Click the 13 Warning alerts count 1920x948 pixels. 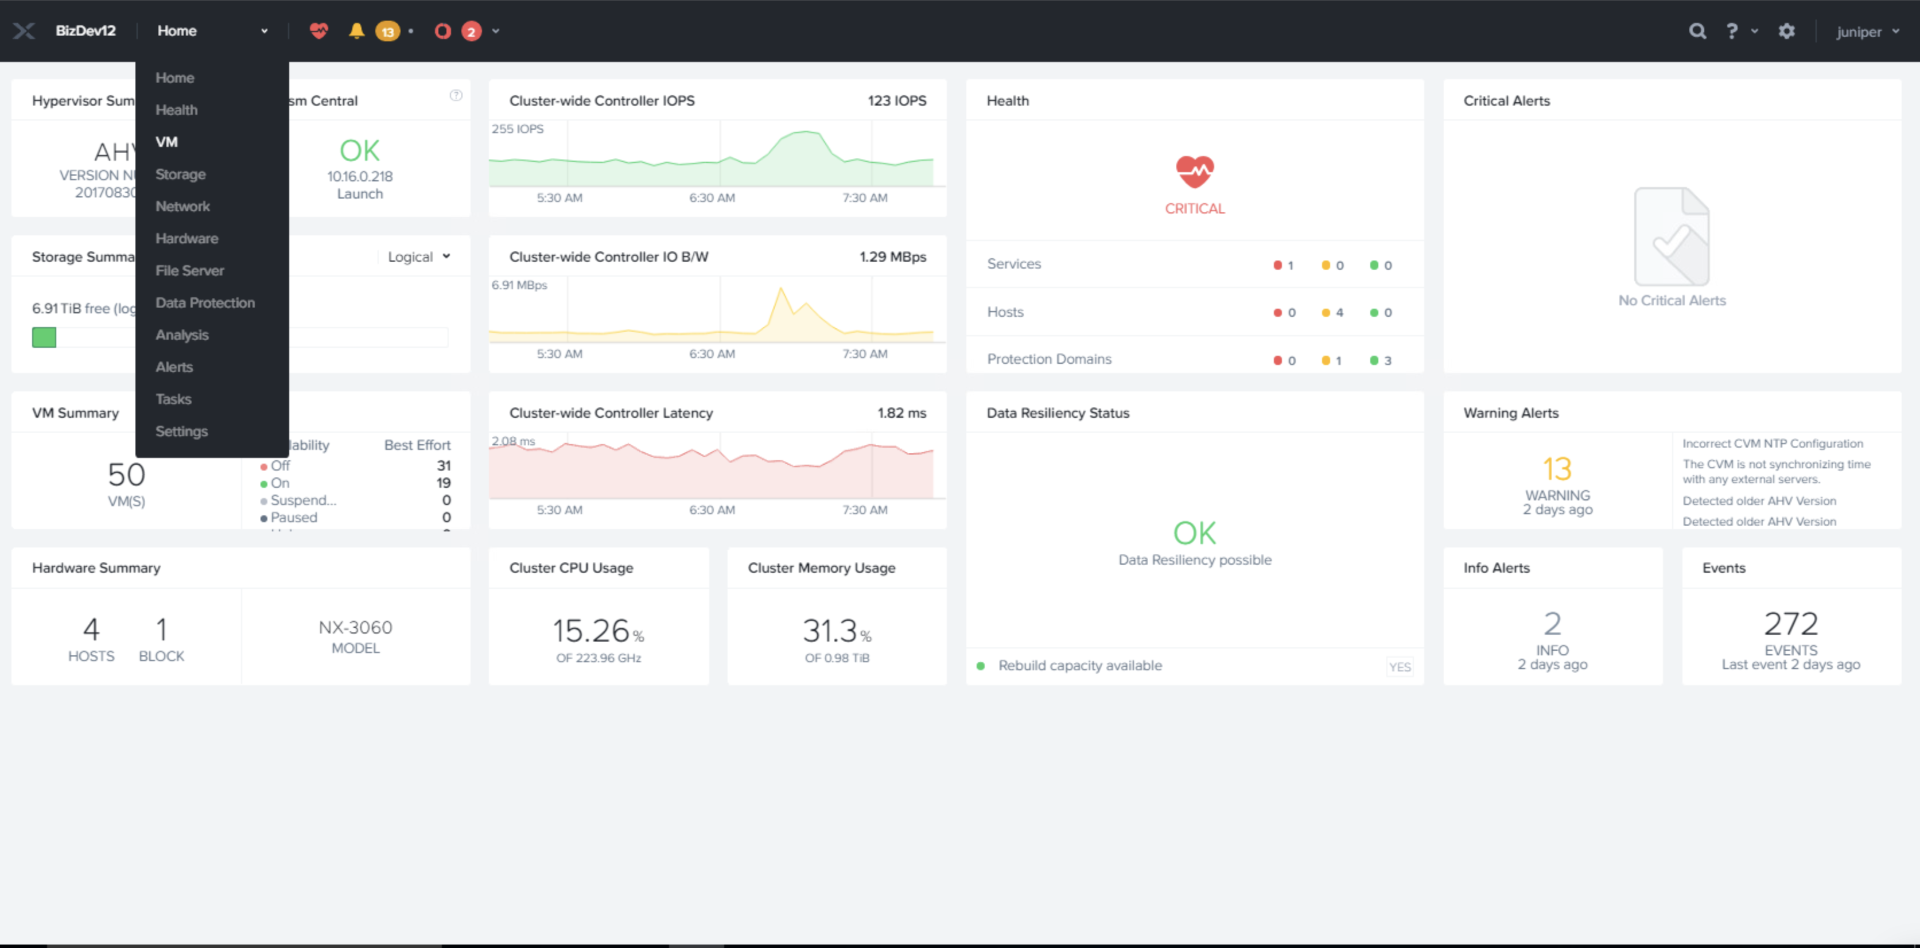point(1557,469)
